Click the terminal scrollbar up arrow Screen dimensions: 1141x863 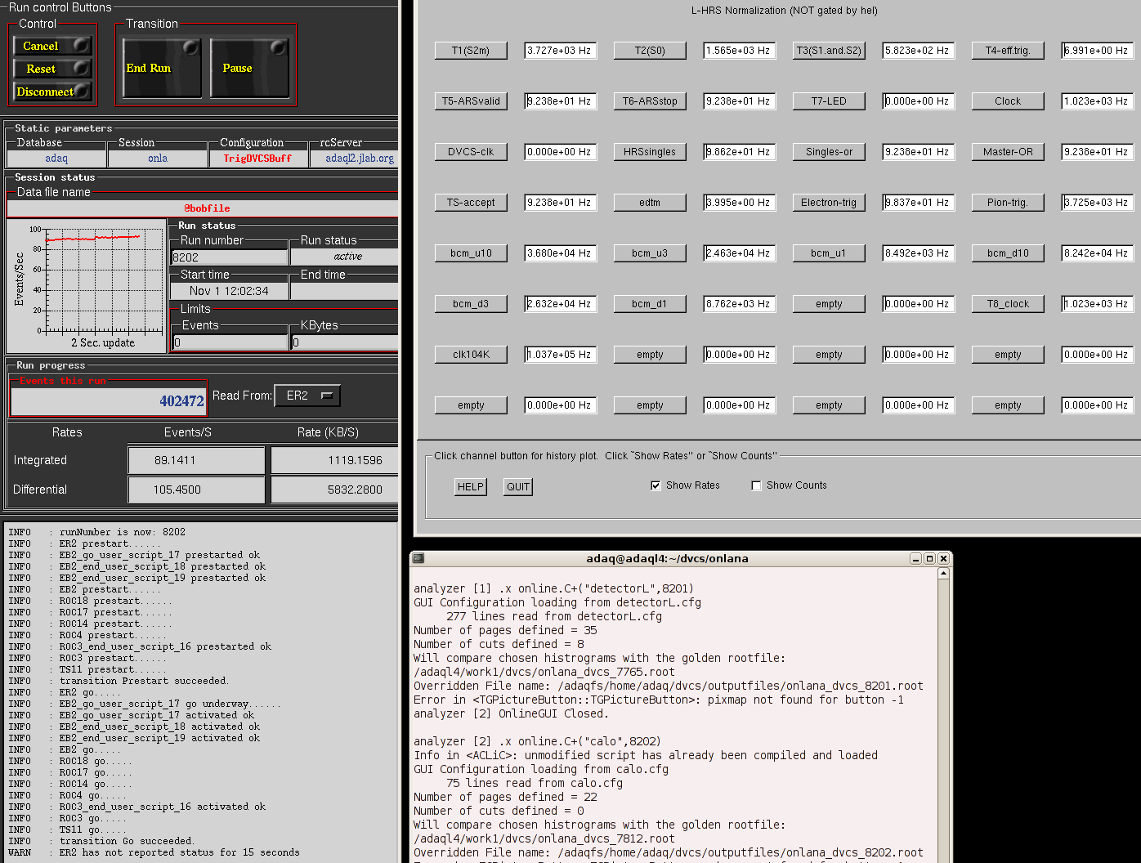coord(943,574)
